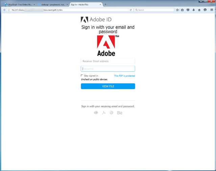Switch to the VirusTotal tab
216x171 pixels.
pyautogui.click(x=18, y=4)
